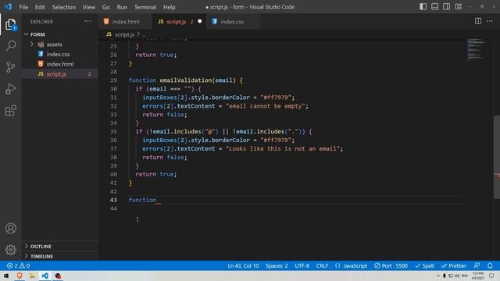Split the editor to the right
Image resolution: width=500 pixels, height=281 pixels.
478,21
